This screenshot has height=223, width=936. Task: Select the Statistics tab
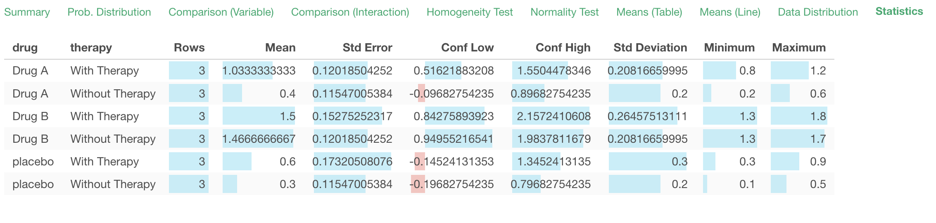tap(899, 12)
